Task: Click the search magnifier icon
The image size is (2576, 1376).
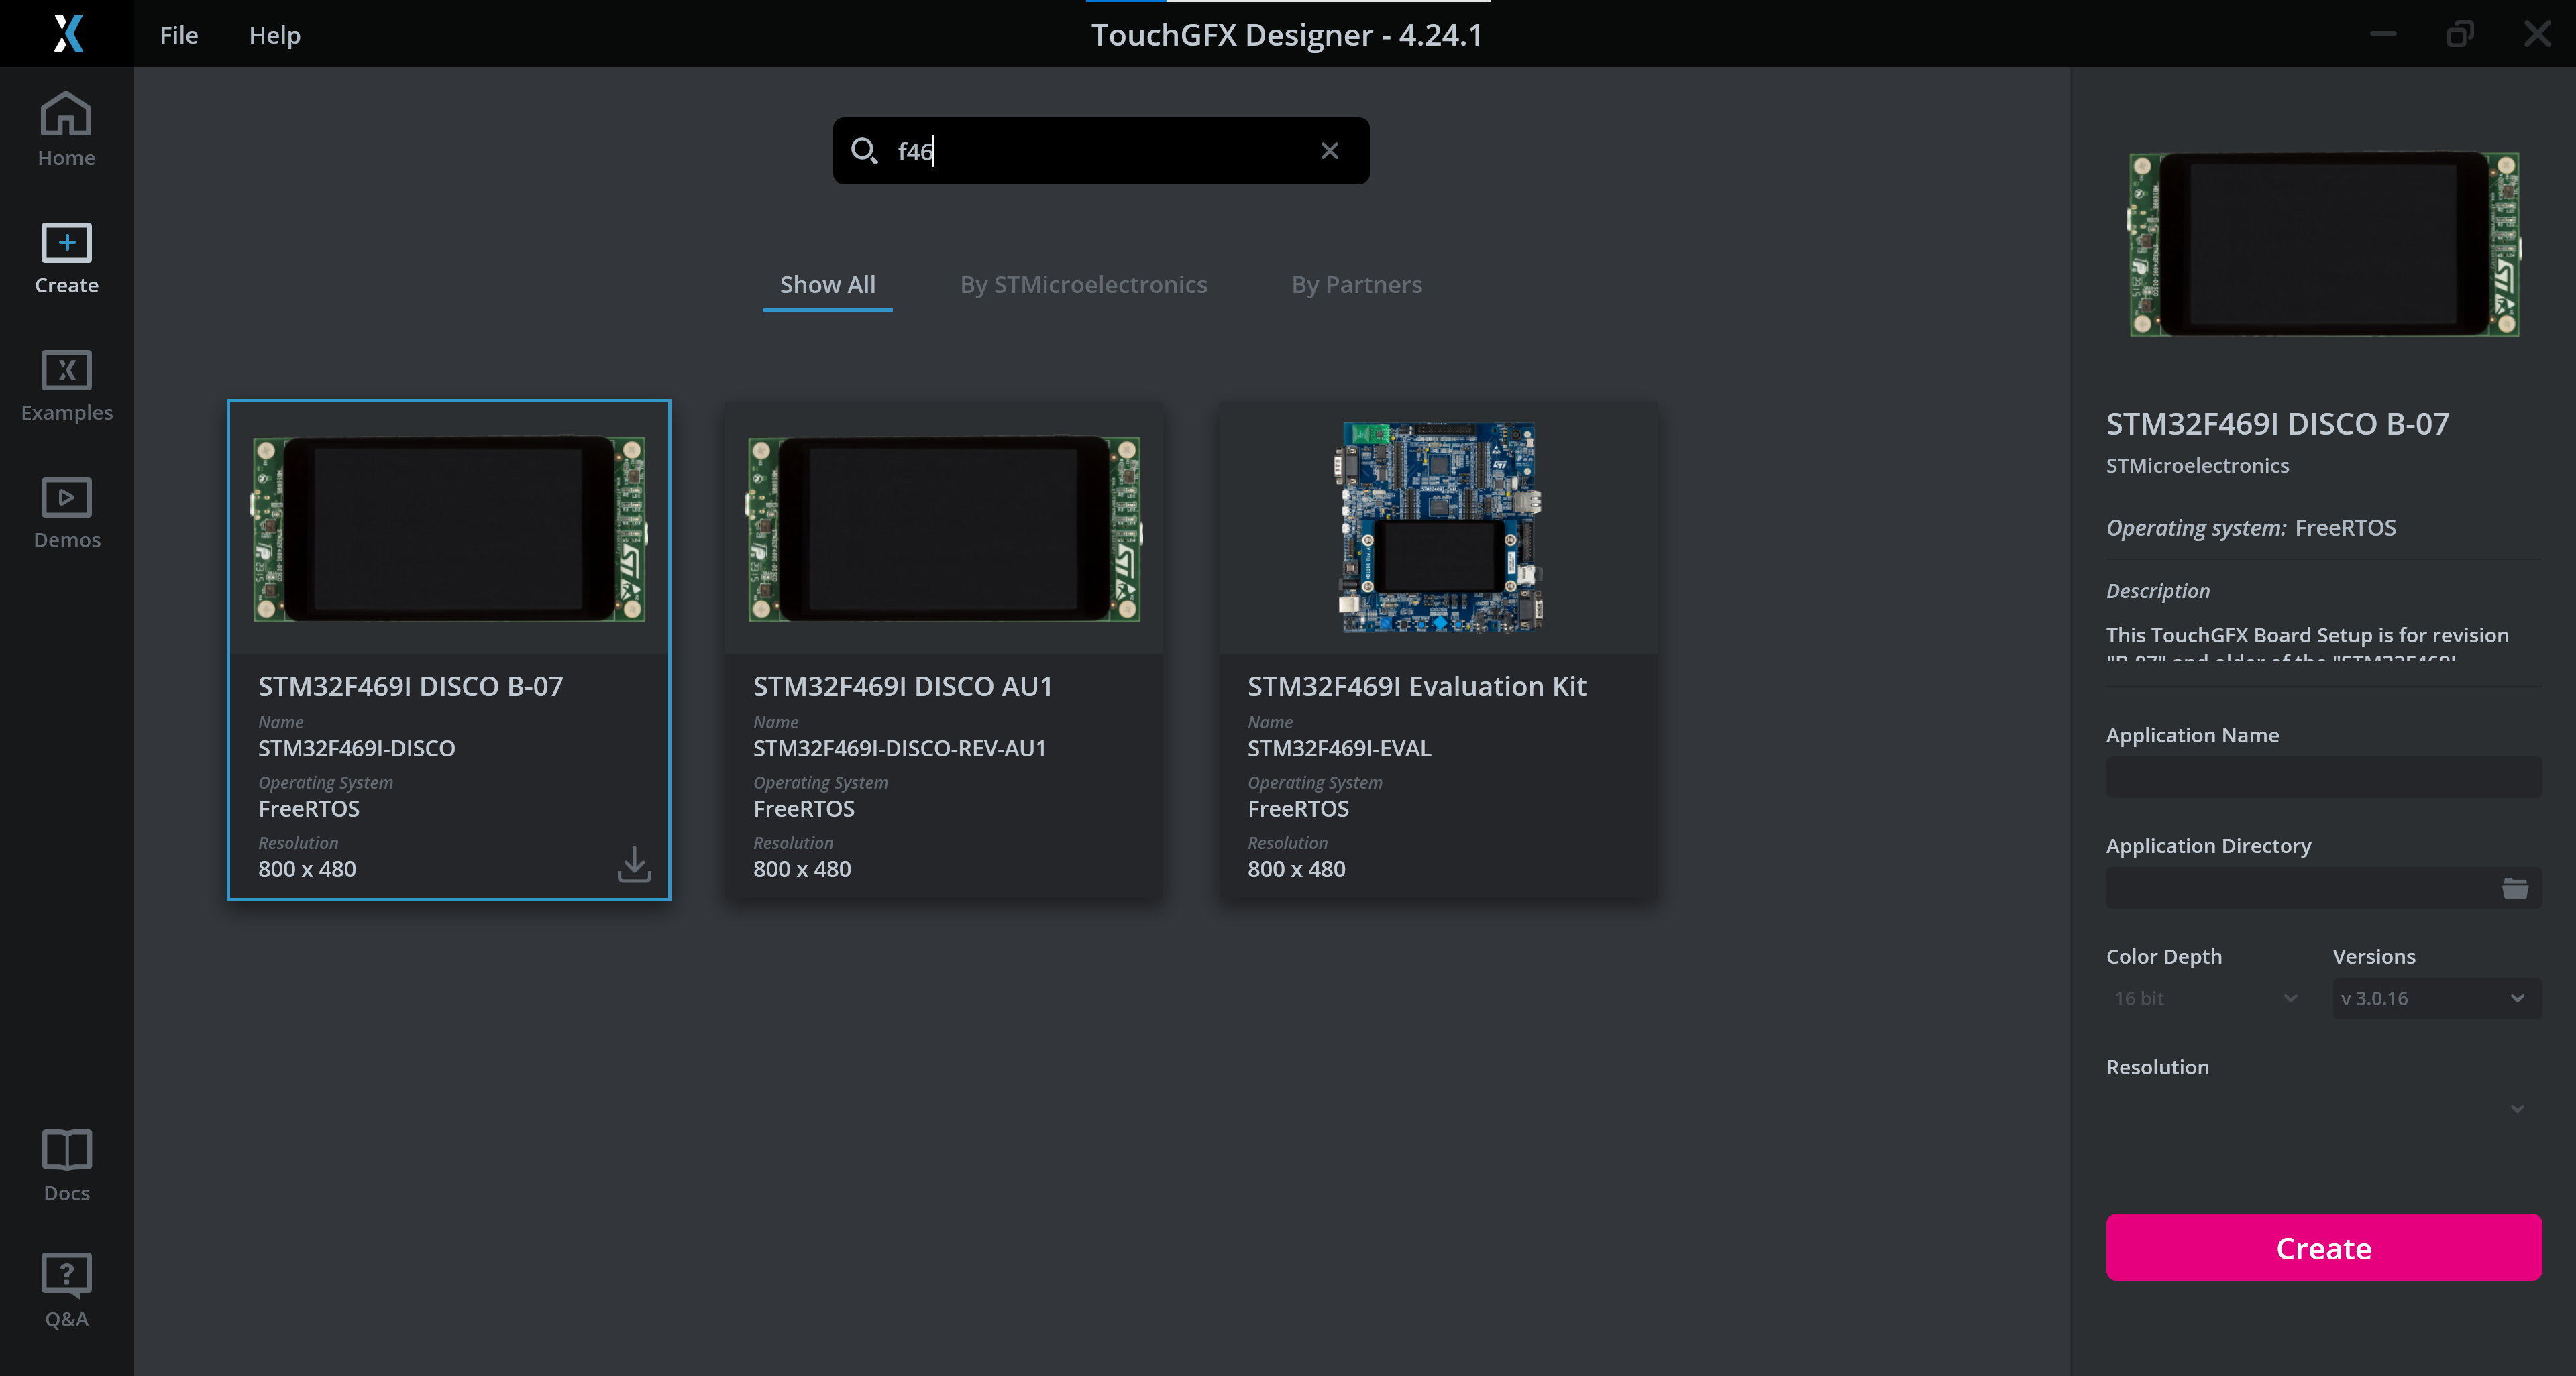Action: 866,151
